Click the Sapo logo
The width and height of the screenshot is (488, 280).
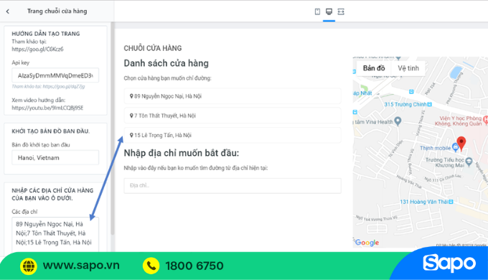click(x=449, y=263)
